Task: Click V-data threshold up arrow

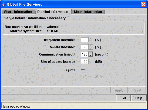Action: [91, 46]
